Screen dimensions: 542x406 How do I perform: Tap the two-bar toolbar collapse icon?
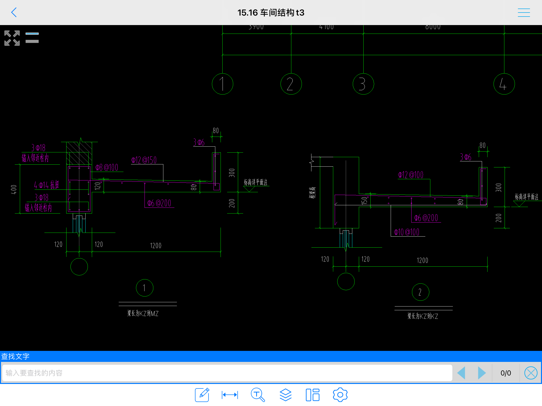click(32, 38)
